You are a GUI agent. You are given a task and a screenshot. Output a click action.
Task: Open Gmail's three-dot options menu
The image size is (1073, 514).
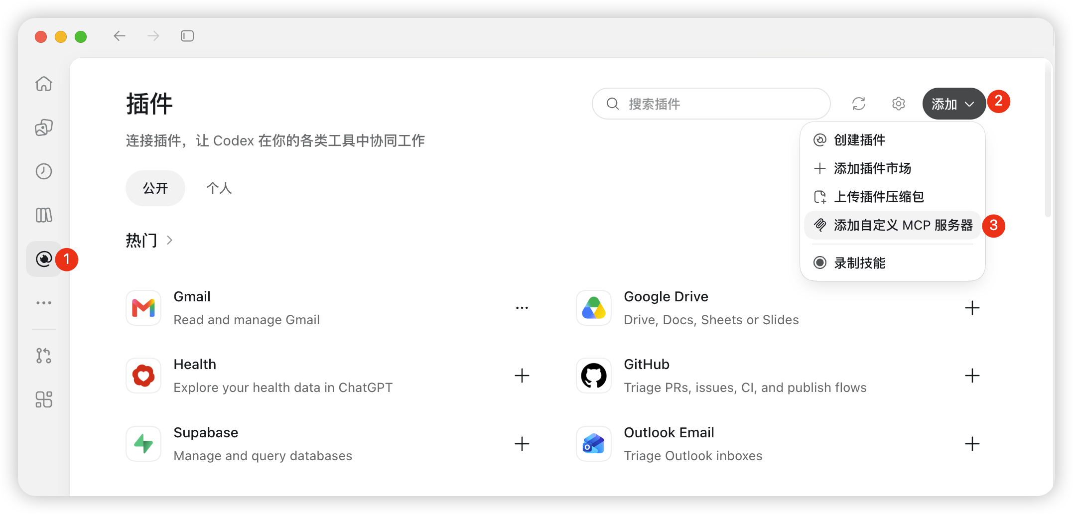[522, 308]
